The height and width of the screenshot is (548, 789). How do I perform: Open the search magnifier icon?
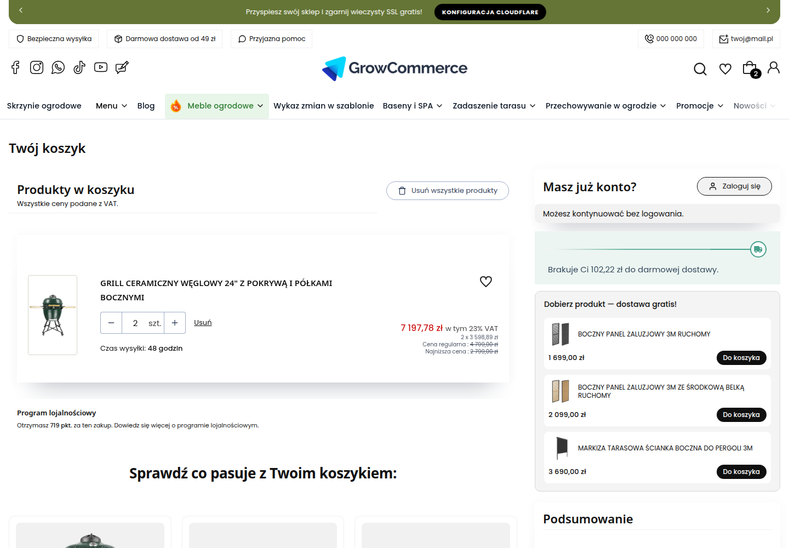[x=700, y=69]
